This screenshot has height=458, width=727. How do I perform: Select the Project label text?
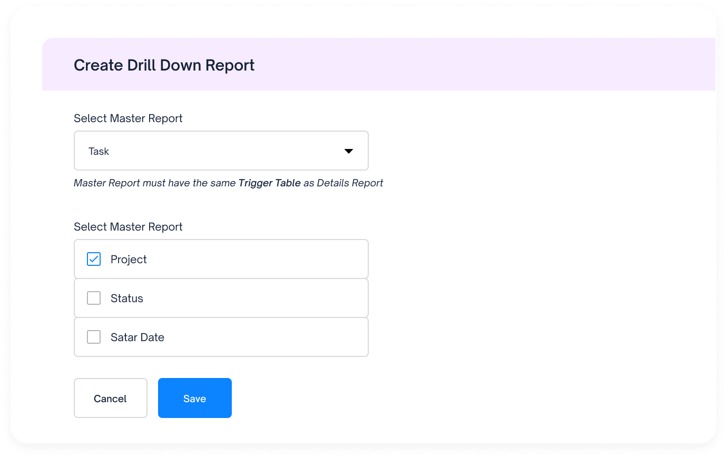point(129,260)
